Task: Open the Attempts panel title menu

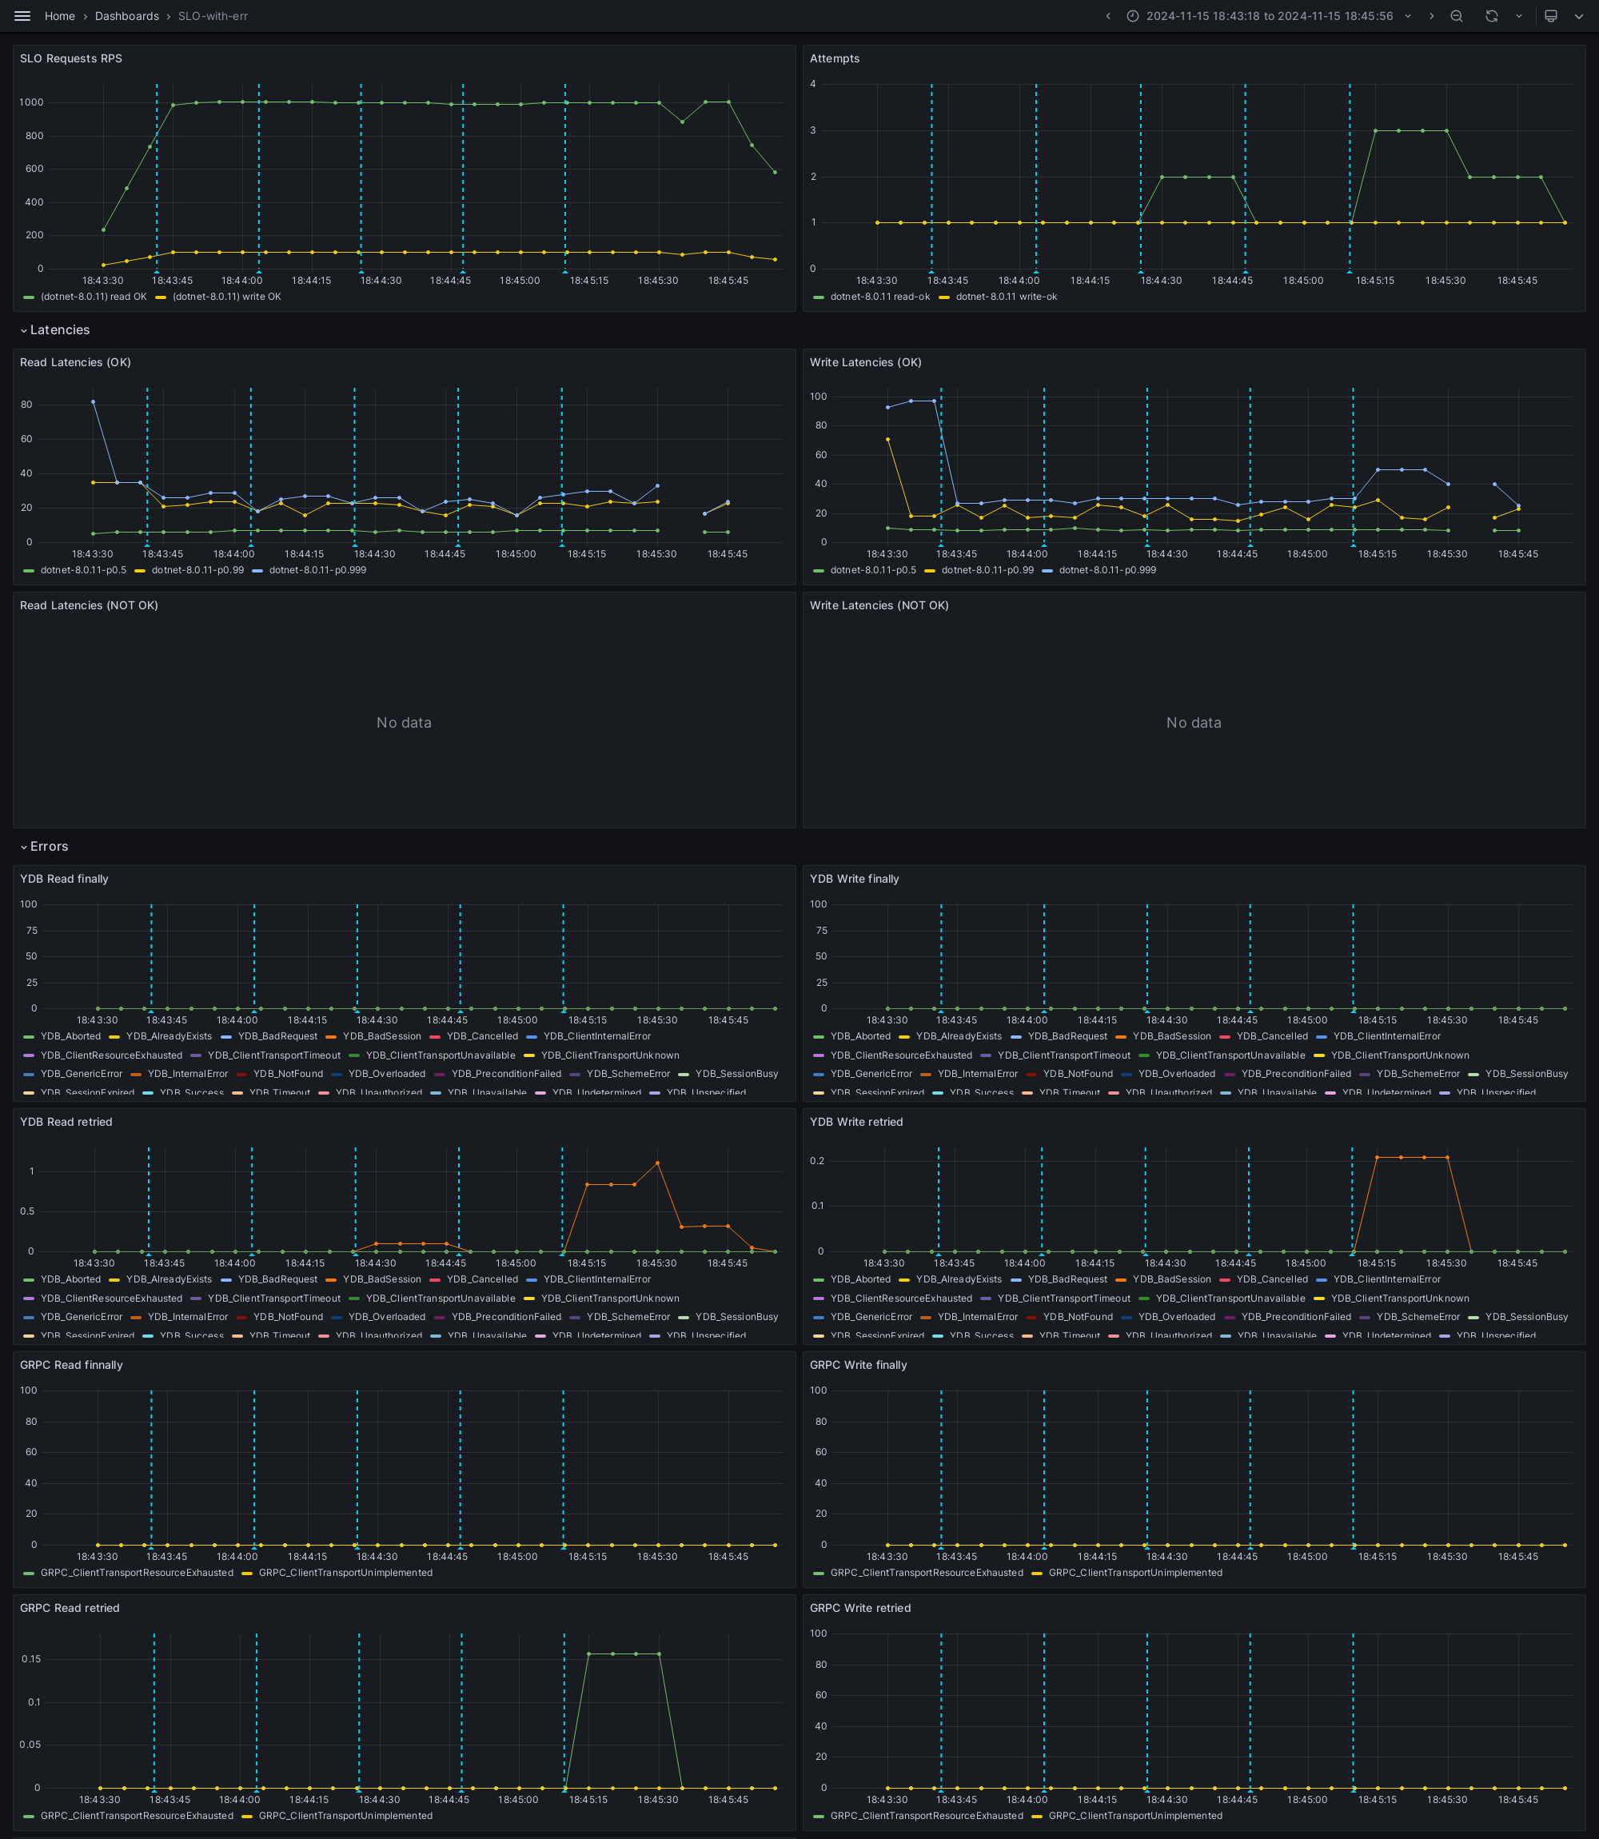Action: (x=835, y=59)
